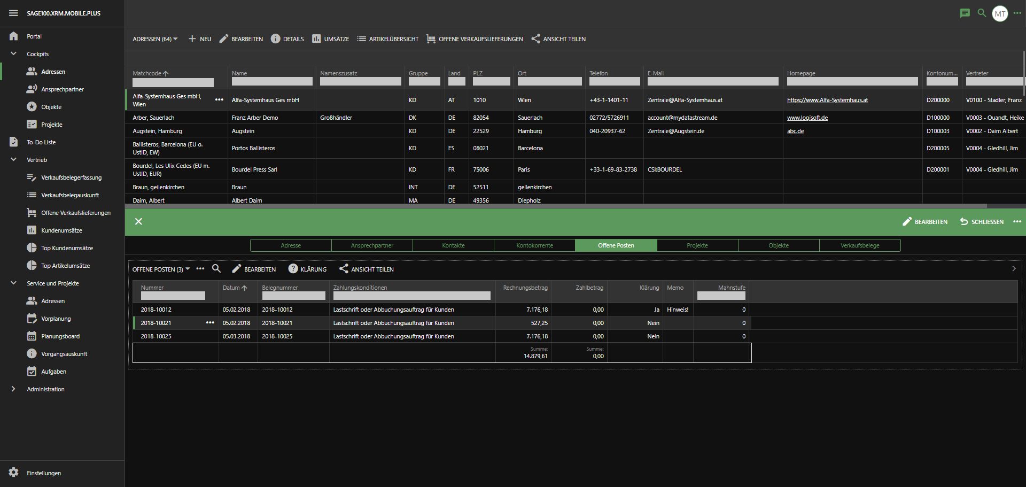The height and width of the screenshot is (487, 1026).
Task: Open Einstellungen gear in sidebar
Action: [14, 473]
